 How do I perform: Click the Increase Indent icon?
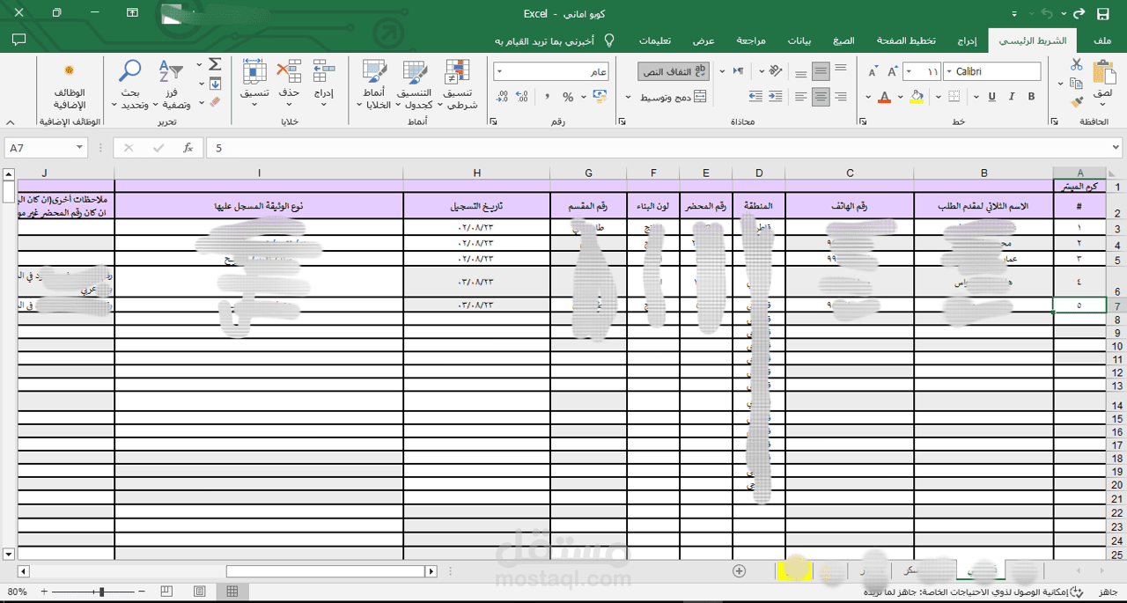(x=755, y=97)
